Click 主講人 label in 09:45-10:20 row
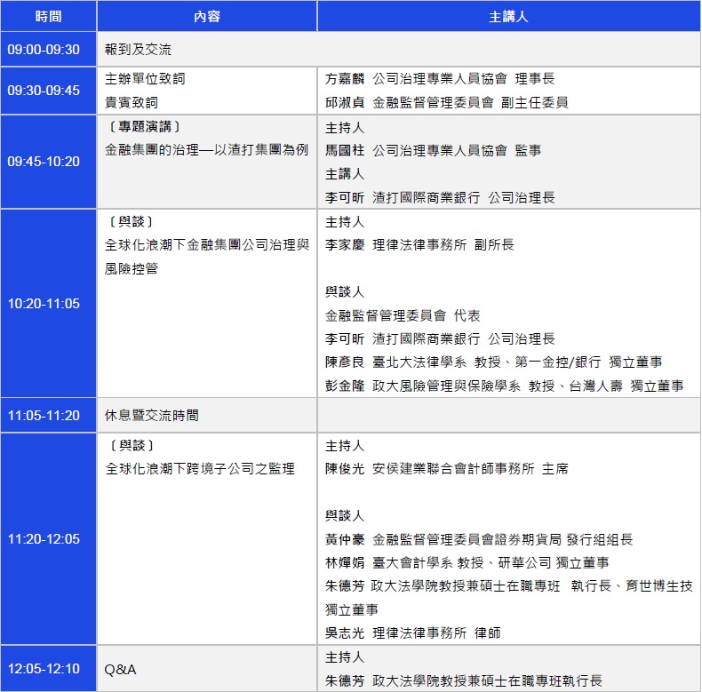This screenshot has height=692, width=702. [345, 174]
